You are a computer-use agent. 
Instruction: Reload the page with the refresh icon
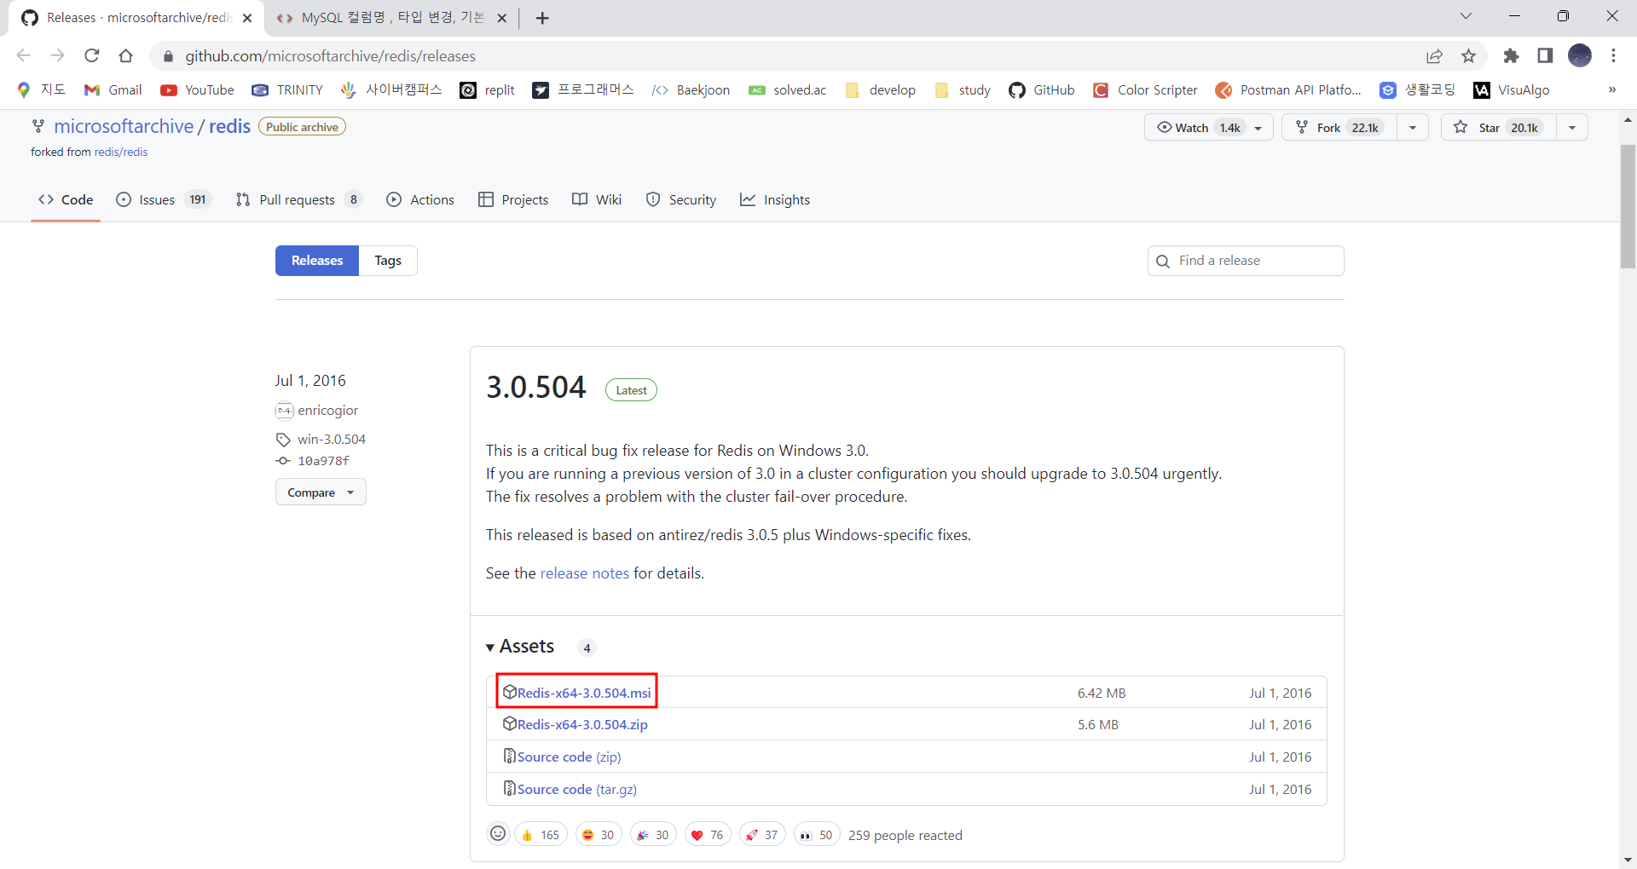pos(92,55)
